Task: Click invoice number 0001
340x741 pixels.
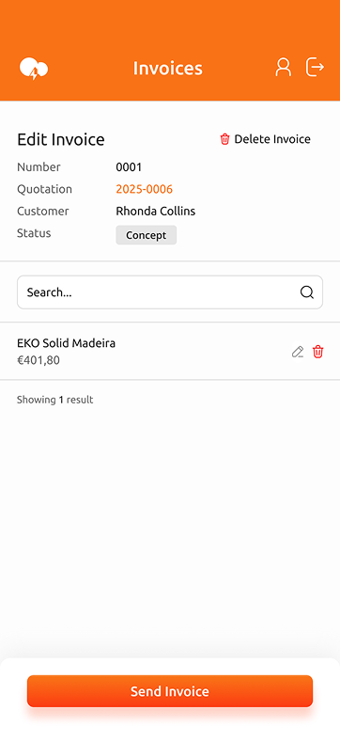Action: click(129, 167)
